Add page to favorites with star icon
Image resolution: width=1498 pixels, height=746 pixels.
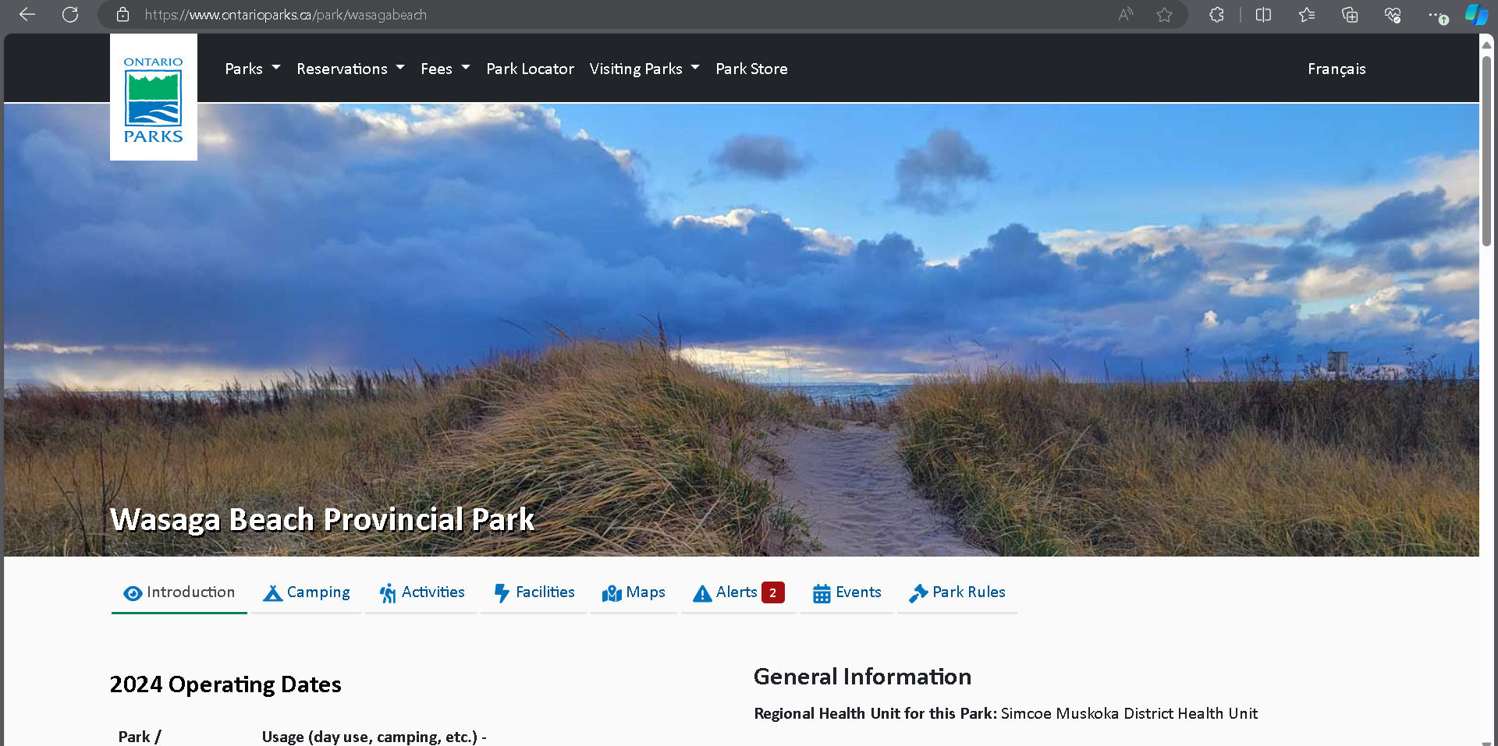(x=1164, y=15)
